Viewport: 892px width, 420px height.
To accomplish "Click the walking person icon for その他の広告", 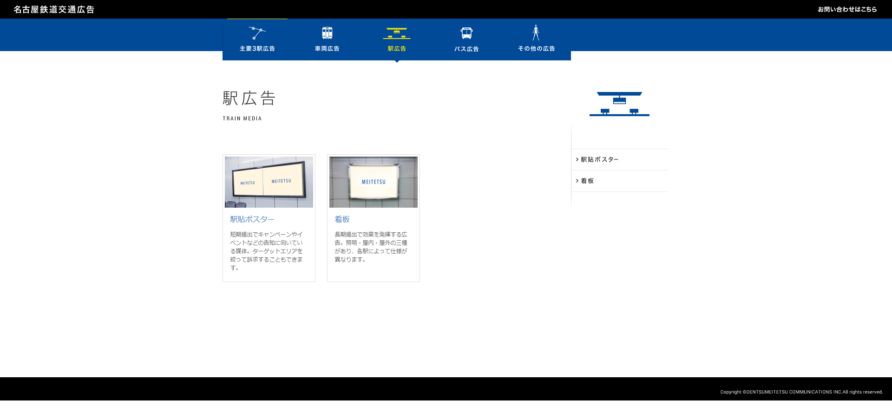I will (x=536, y=33).
